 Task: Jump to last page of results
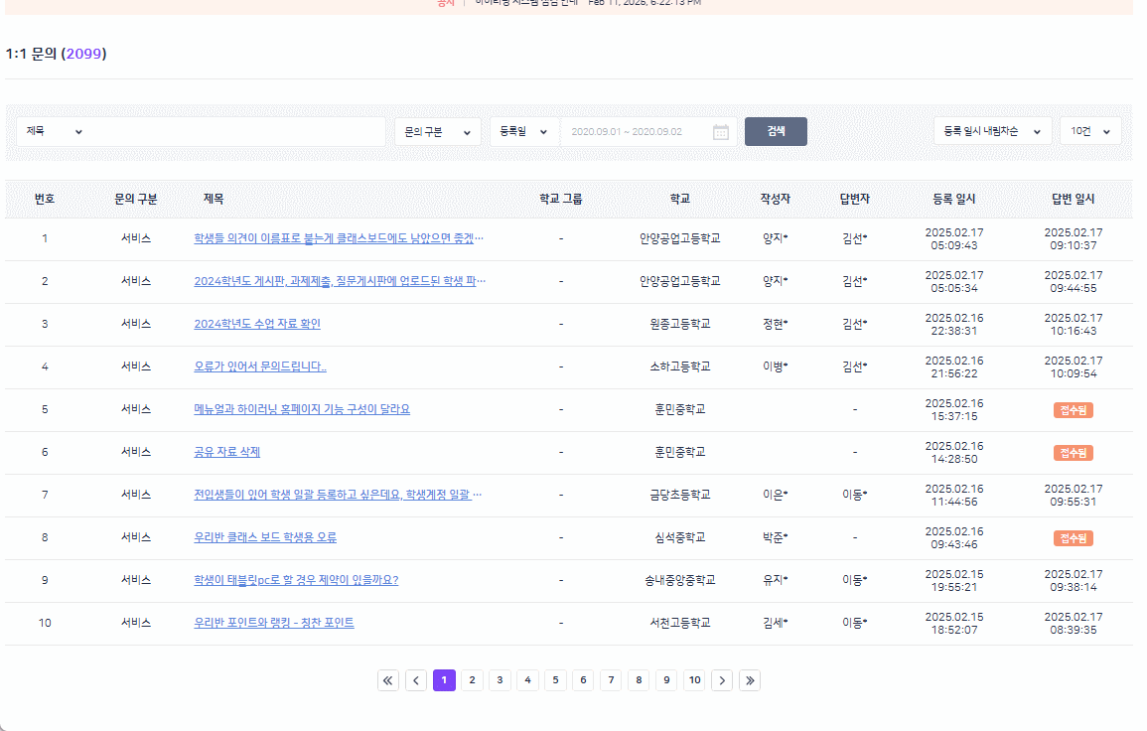751,680
